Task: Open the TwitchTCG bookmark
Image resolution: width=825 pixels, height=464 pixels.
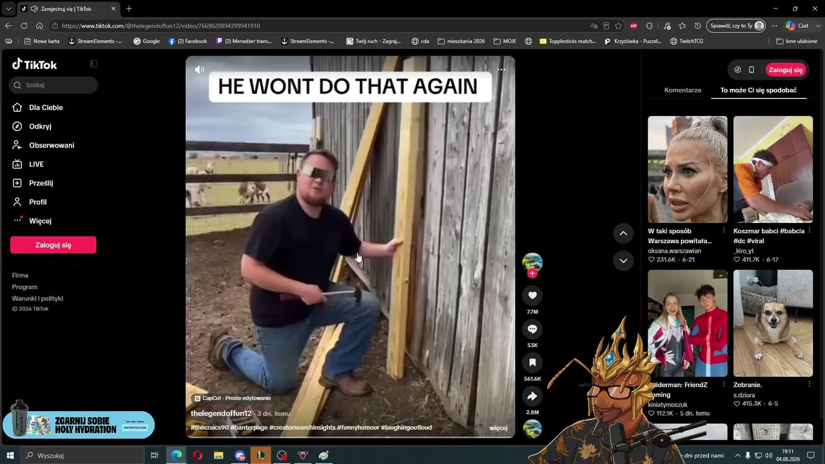Action: (686, 41)
